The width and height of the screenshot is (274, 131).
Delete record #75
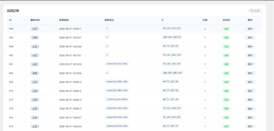click(x=250, y=126)
